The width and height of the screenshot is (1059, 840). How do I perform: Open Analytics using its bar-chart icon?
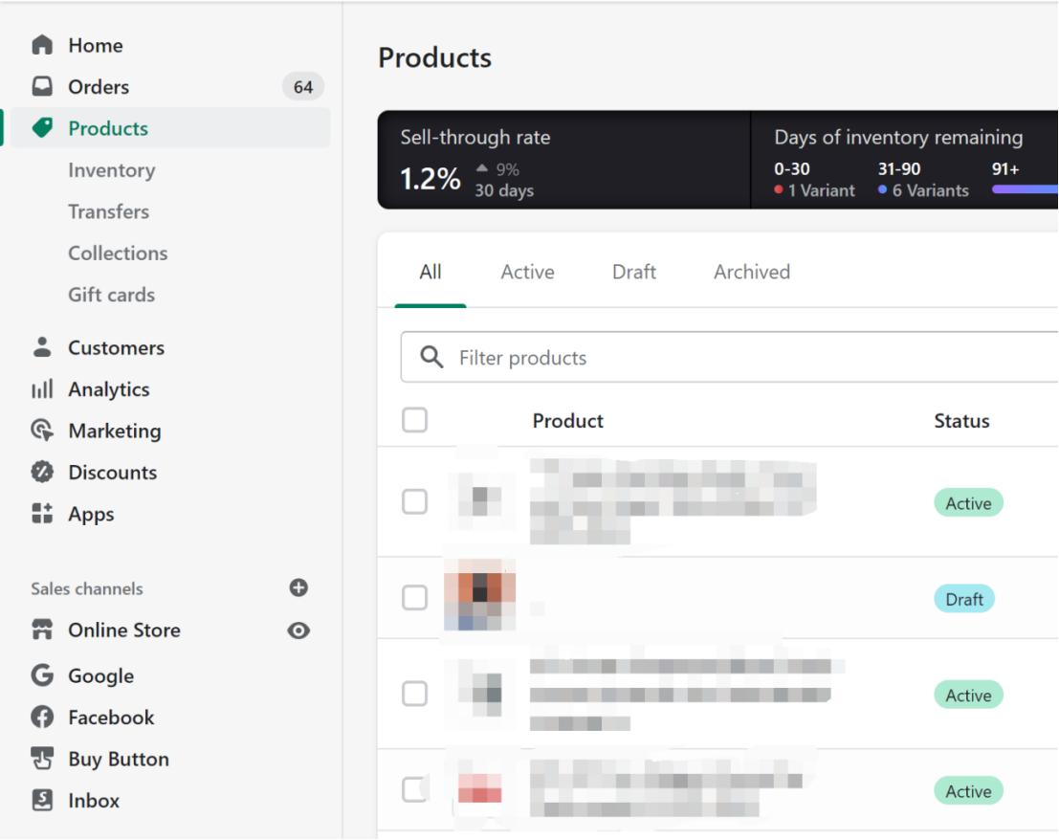pos(40,388)
